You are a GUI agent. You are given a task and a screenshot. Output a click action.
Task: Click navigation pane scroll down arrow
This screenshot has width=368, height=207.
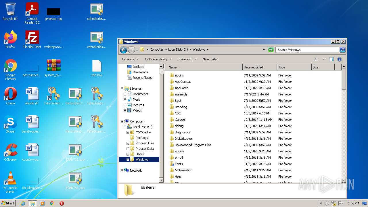pos(161,180)
